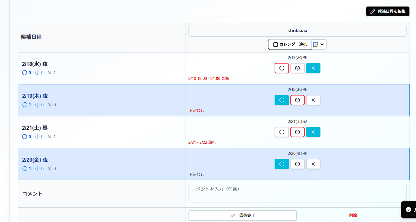Select circle response for 2/20(金) 夜

coord(281,164)
